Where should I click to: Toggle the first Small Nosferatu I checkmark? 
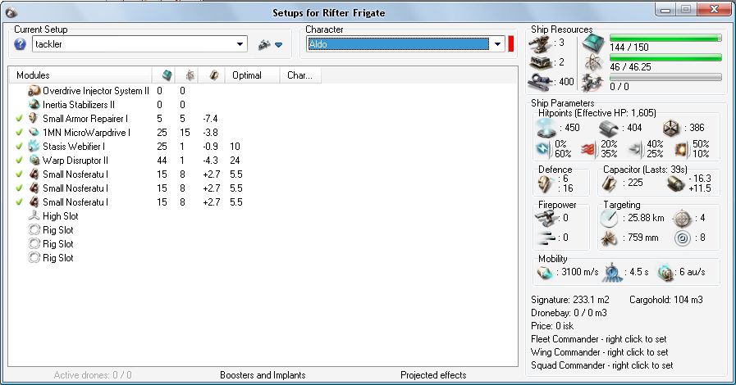click(19, 174)
